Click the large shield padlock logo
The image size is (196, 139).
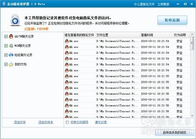point(15,20)
